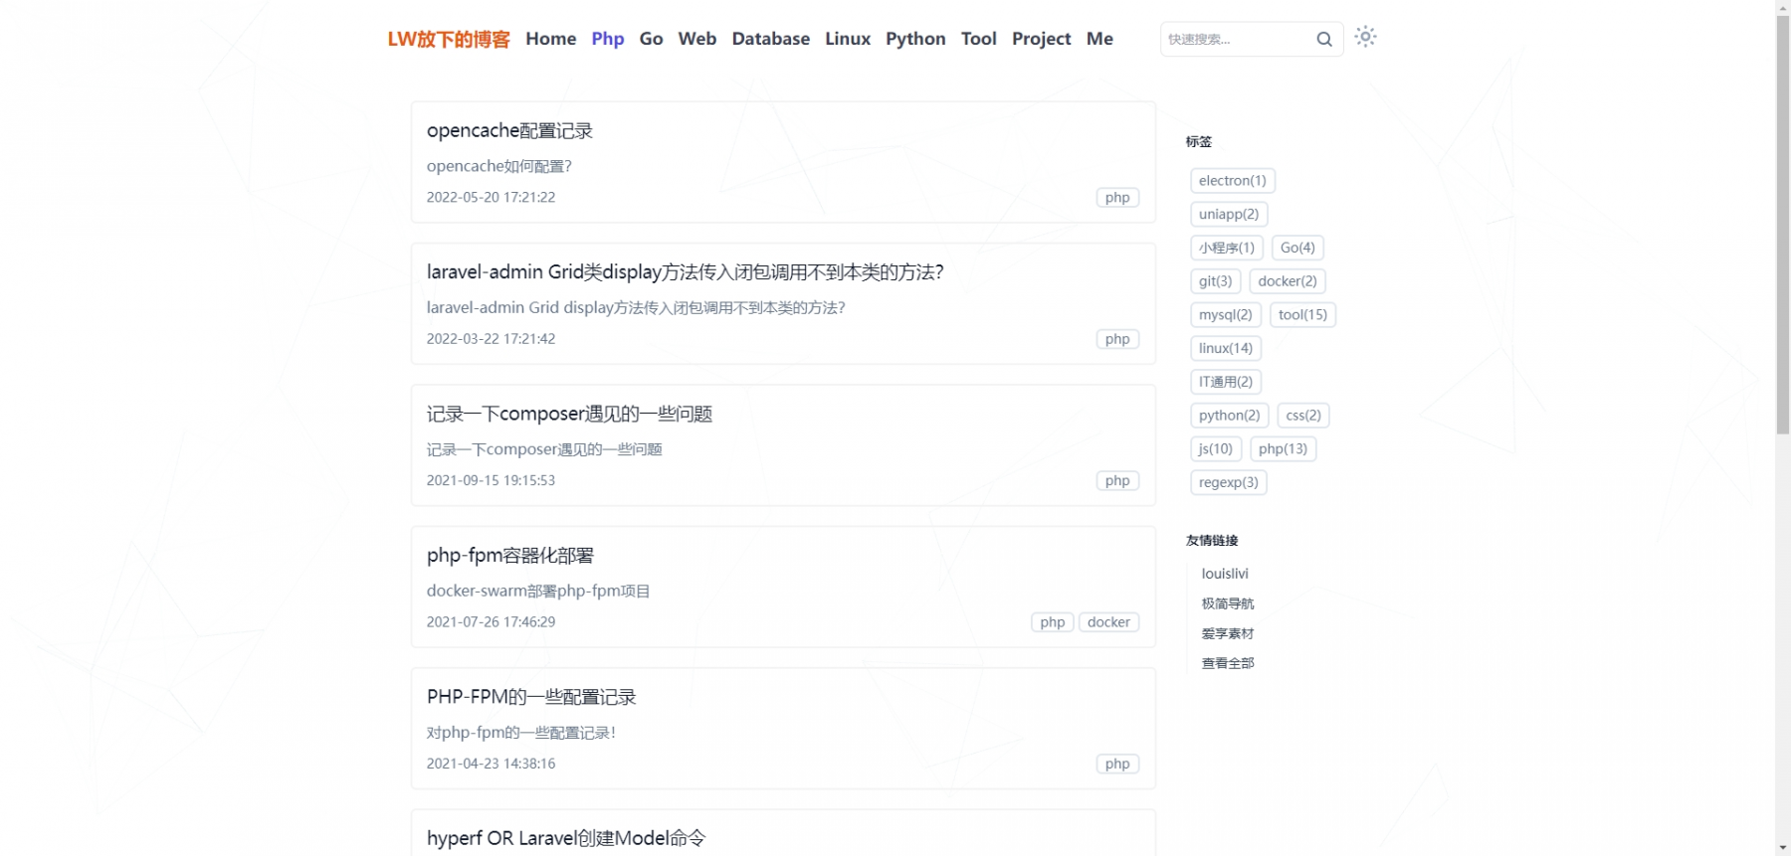Go to the Project page
This screenshot has height=856, width=1791.
(x=1042, y=39)
